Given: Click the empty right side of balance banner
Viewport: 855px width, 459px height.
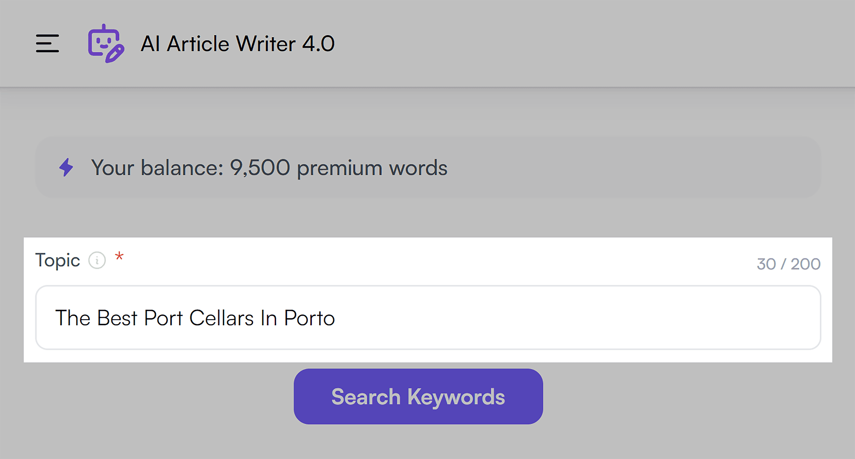Looking at the screenshot, I should coord(633,167).
